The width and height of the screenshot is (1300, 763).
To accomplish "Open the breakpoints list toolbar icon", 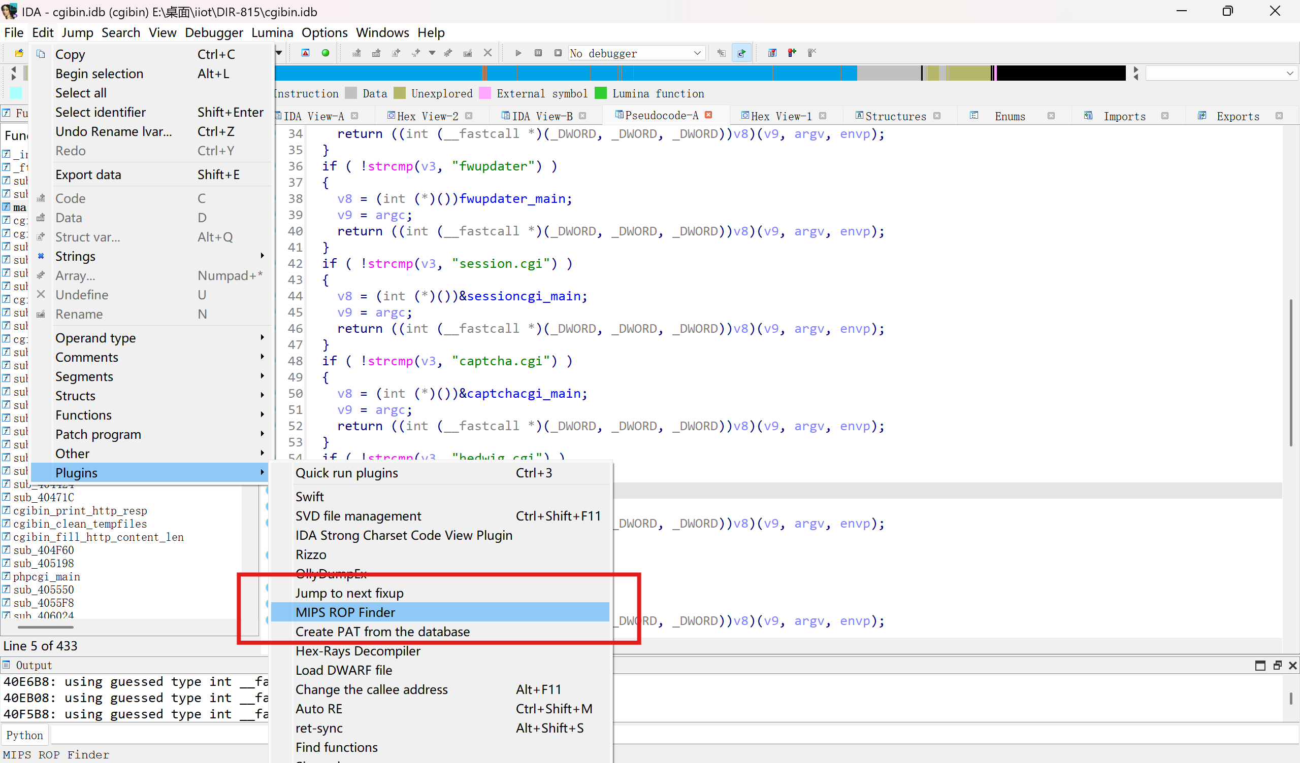I will click(x=772, y=53).
